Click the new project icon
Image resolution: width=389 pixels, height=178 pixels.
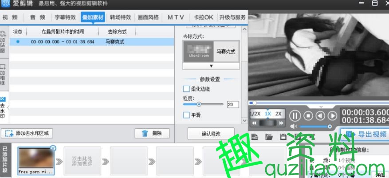(x=254, y=137)
